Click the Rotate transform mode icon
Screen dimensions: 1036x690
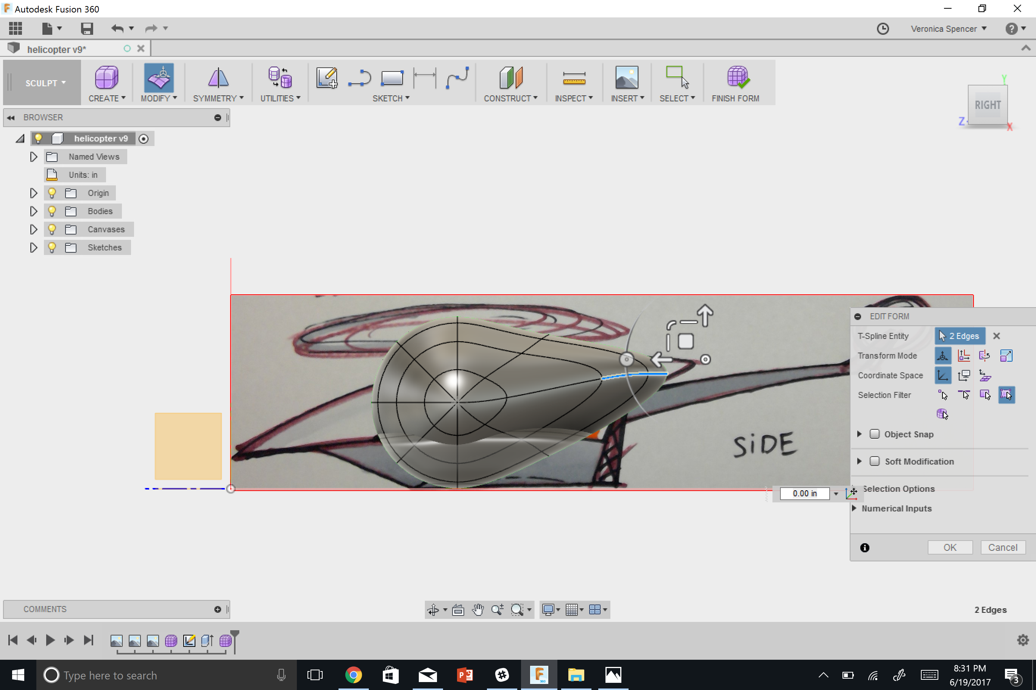pyautogui.click(x=985, y=355)
